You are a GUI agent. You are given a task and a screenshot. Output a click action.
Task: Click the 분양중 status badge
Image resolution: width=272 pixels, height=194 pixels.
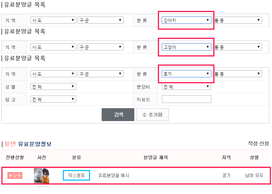pos(15,175)
